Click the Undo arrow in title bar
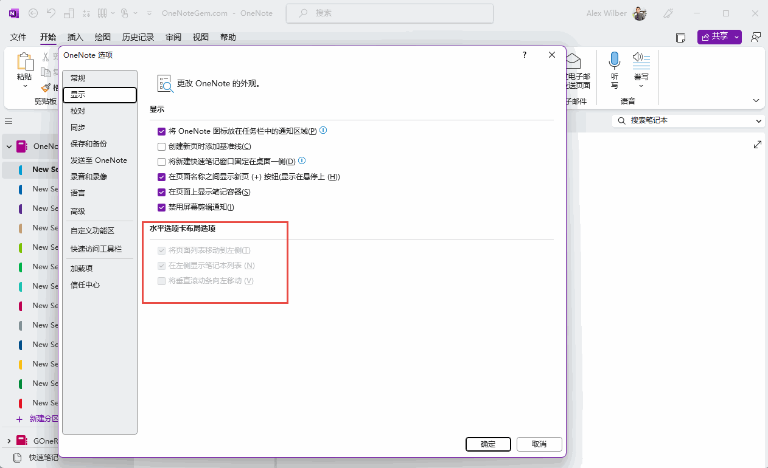 (51, 13)
